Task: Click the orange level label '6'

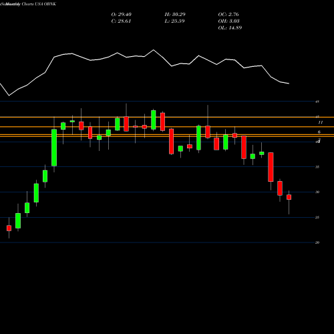Action: (x=319, y=132)
